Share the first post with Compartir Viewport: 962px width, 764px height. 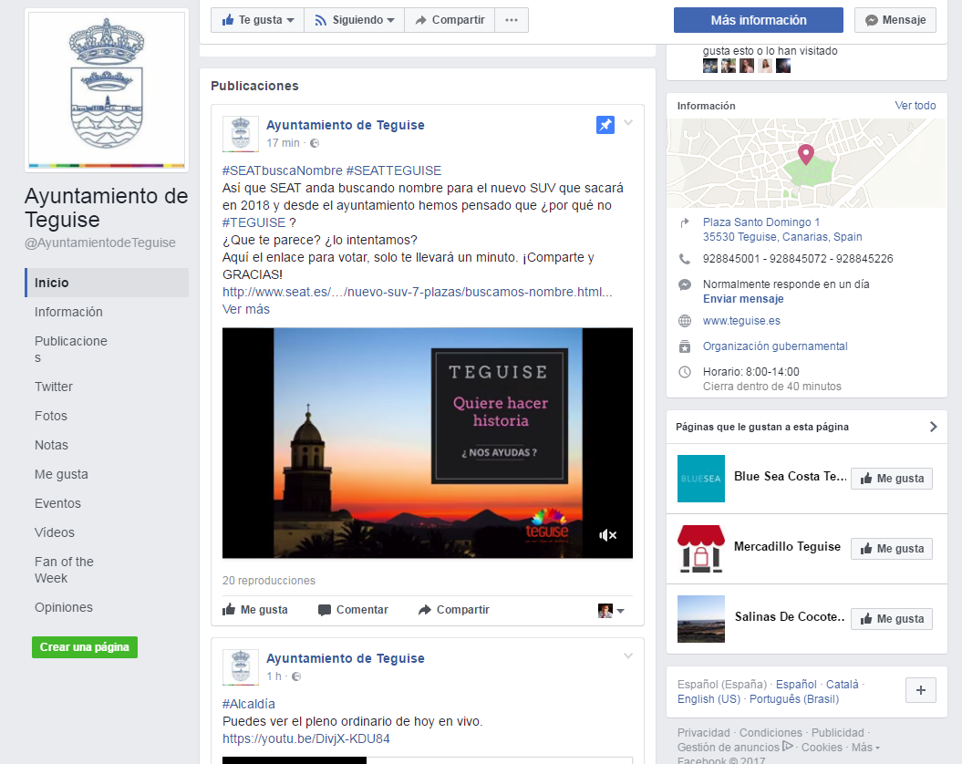coord(454,609)
